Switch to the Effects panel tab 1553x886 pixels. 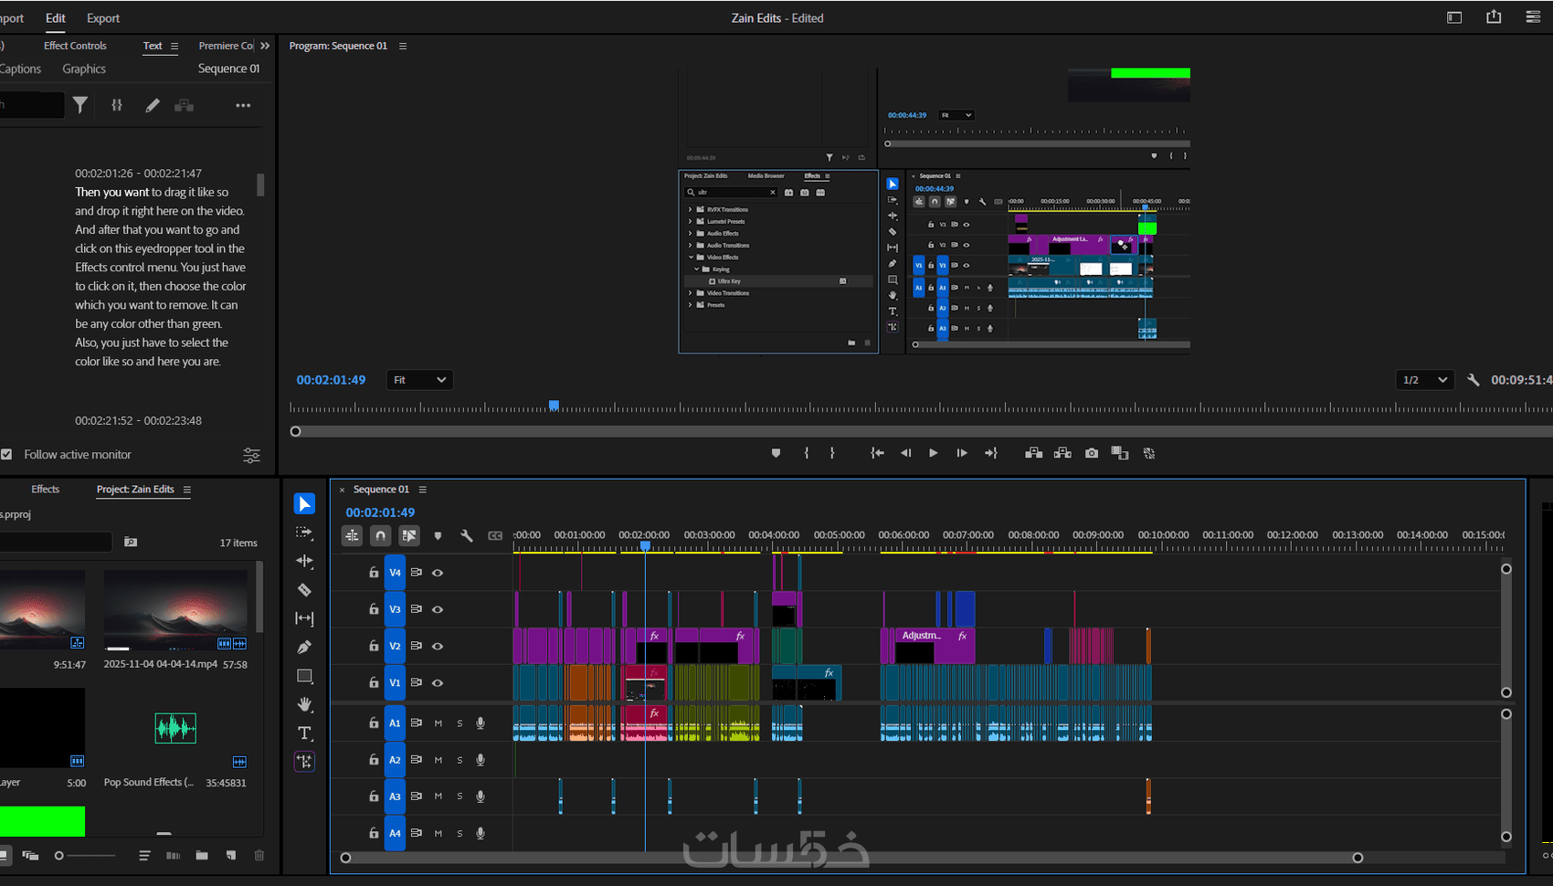tap(45, 490)
